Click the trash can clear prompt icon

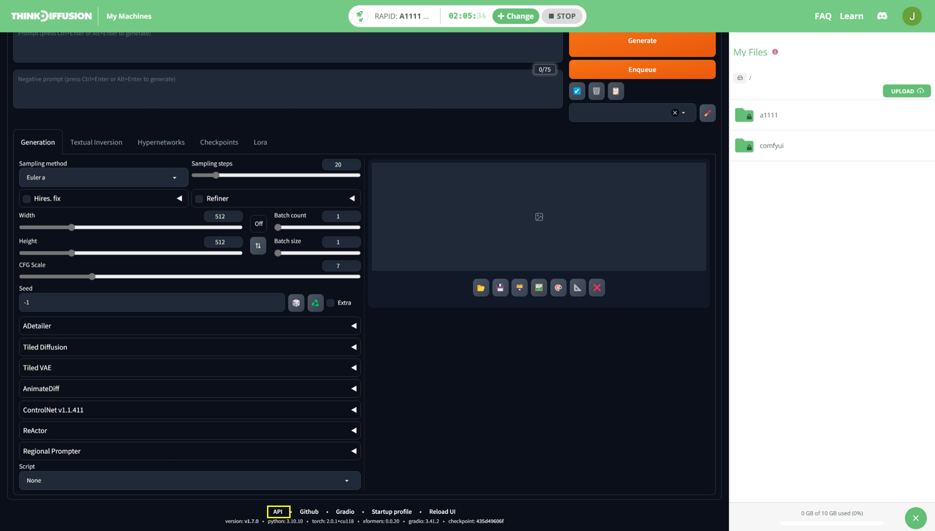[596, 91]
